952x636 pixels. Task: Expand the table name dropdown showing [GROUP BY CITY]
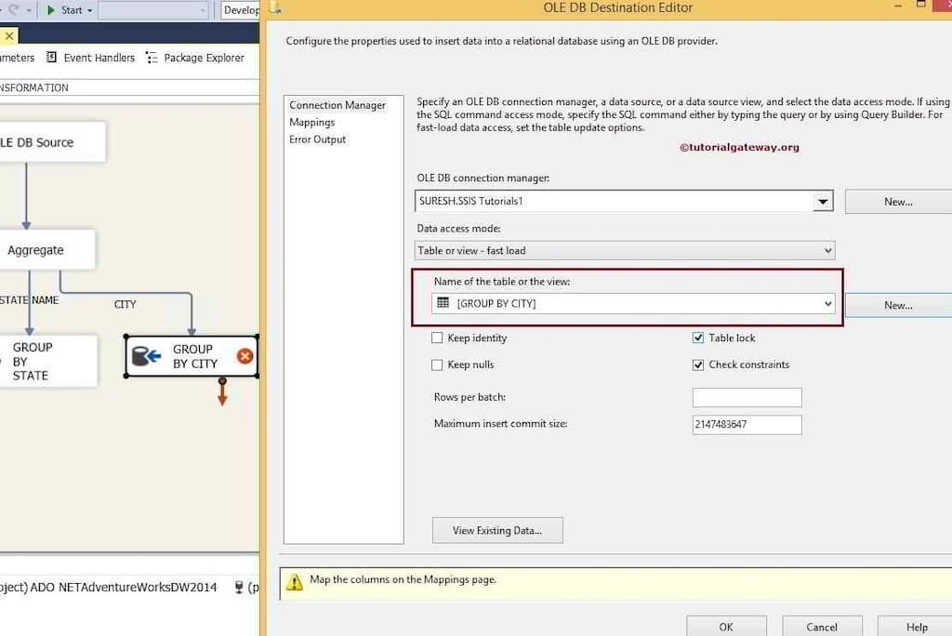point(827,303)
